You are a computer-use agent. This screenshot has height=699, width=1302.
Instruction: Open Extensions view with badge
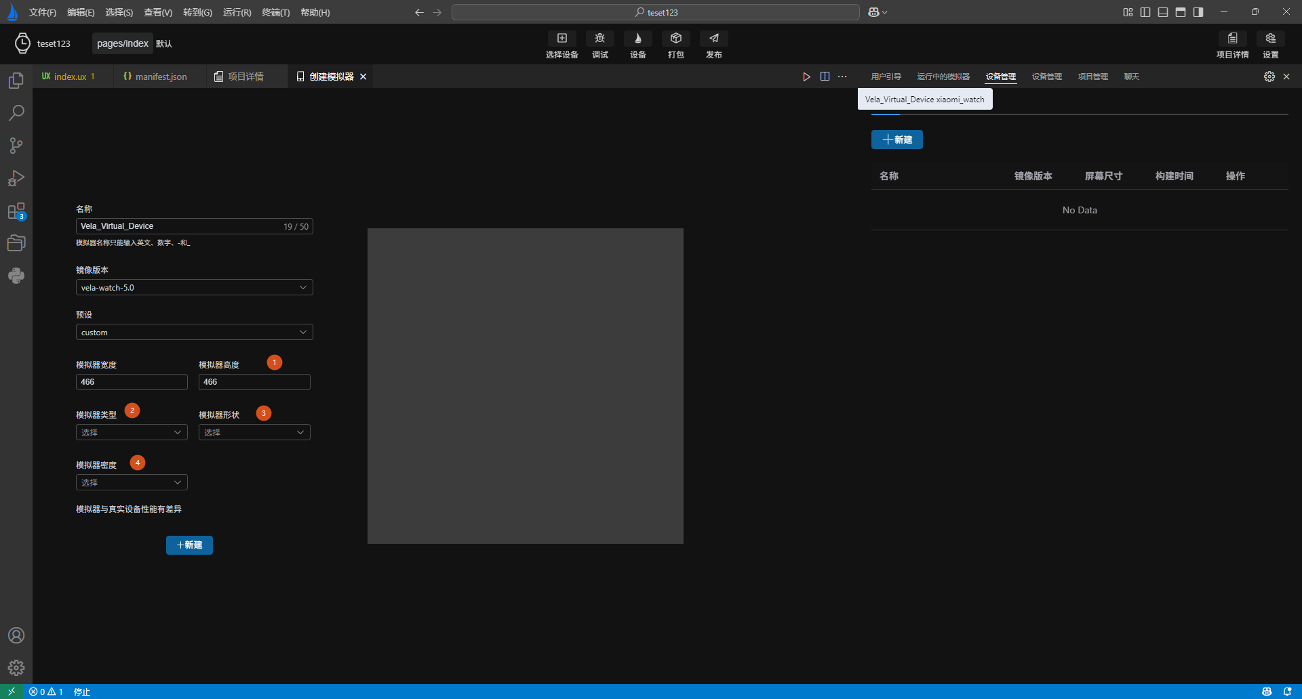click(16, 211)
